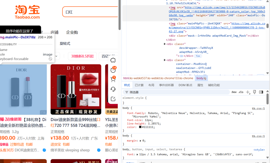Toggle the .cls class editor
270x163 pixels.
(x=241, y=92)
